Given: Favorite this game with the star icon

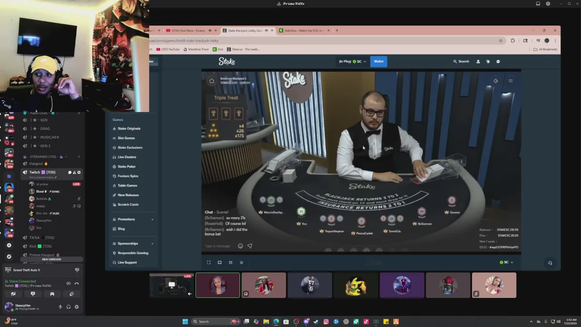Looking at the screenshot, I should [241, 263].
